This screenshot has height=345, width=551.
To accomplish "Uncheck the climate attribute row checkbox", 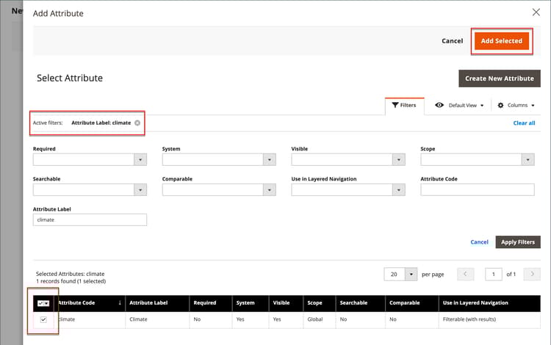I will tap(43, 320).
